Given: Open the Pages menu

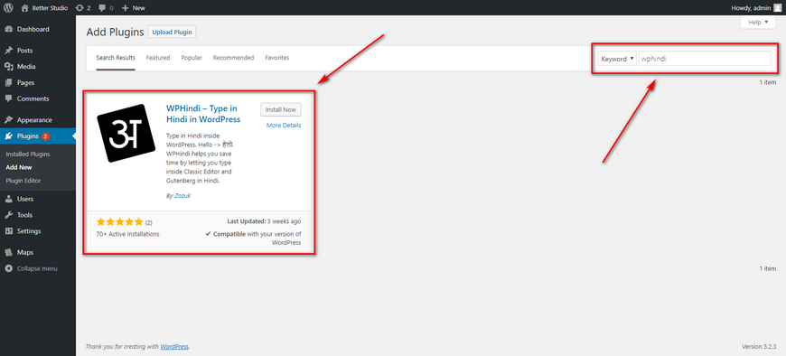Looking at the screenshot, I should point(25,83).
